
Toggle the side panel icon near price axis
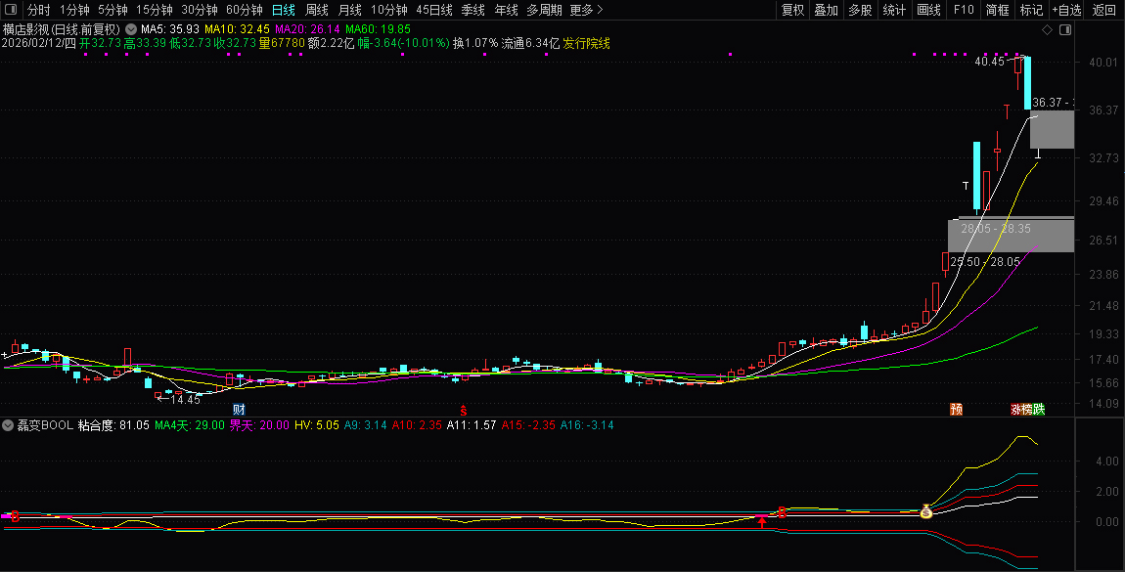(1065, 30)
